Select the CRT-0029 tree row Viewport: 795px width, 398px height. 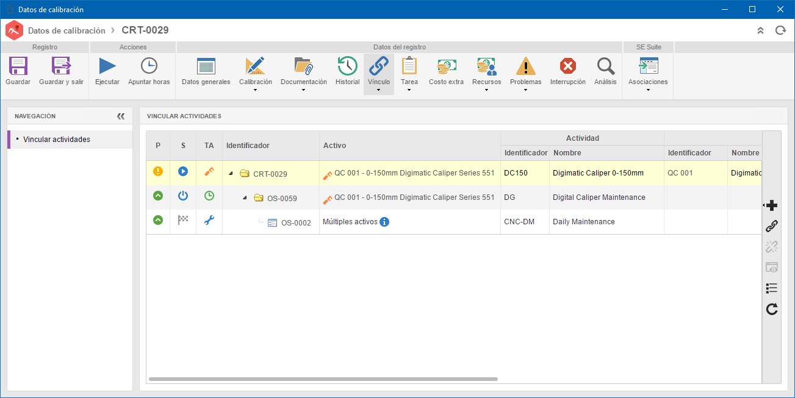click(454, 173)
